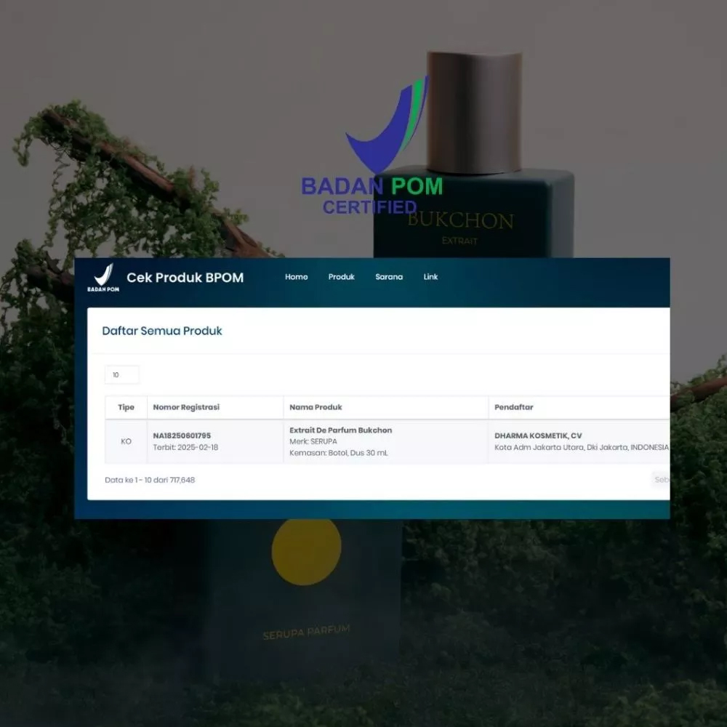Image resolution: width=727 pixels, height=727 pixels.
Task: Click the Kota Adm Jakarta Utara address text
Action: pyautogui.click(x=582, y=447)
